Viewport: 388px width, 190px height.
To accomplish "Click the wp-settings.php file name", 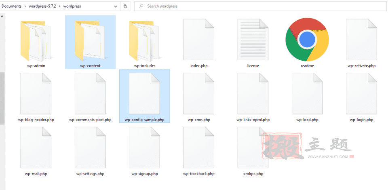I will (x=90, y=174).
